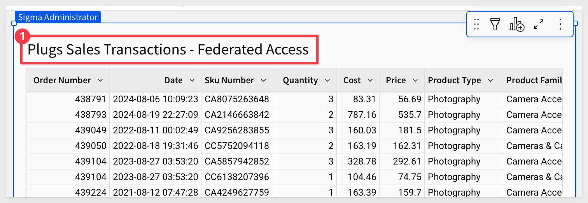
Task: Open the Date column dropdown arrow
Action: pyautogui.click(x=192, y=80)
